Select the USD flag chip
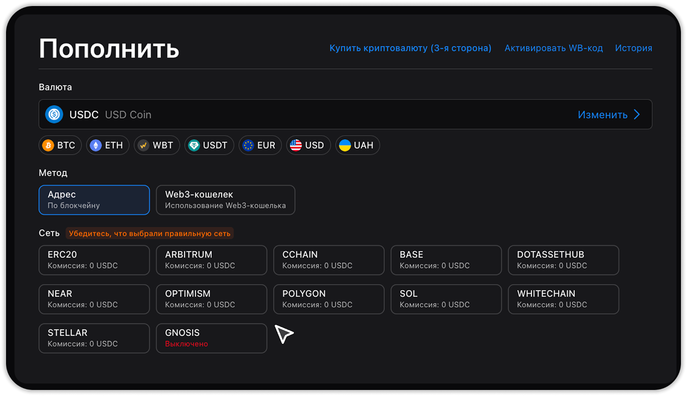Image resolution: width=687 pixels, height=396 pixels. tap(308, 145)
